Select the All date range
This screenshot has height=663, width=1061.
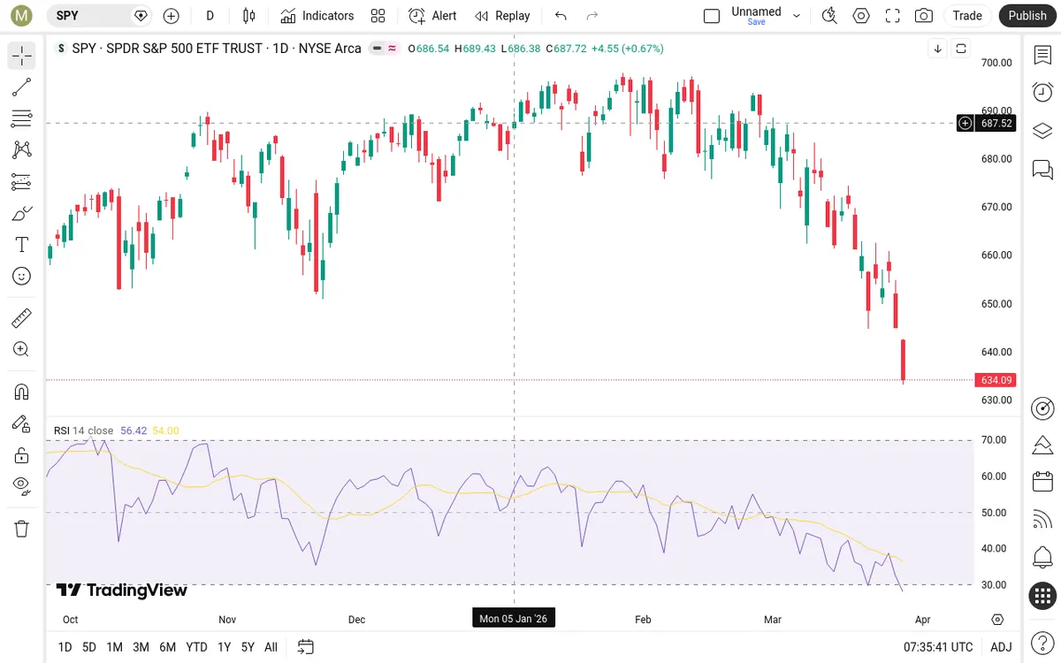(x=271, y=647)
